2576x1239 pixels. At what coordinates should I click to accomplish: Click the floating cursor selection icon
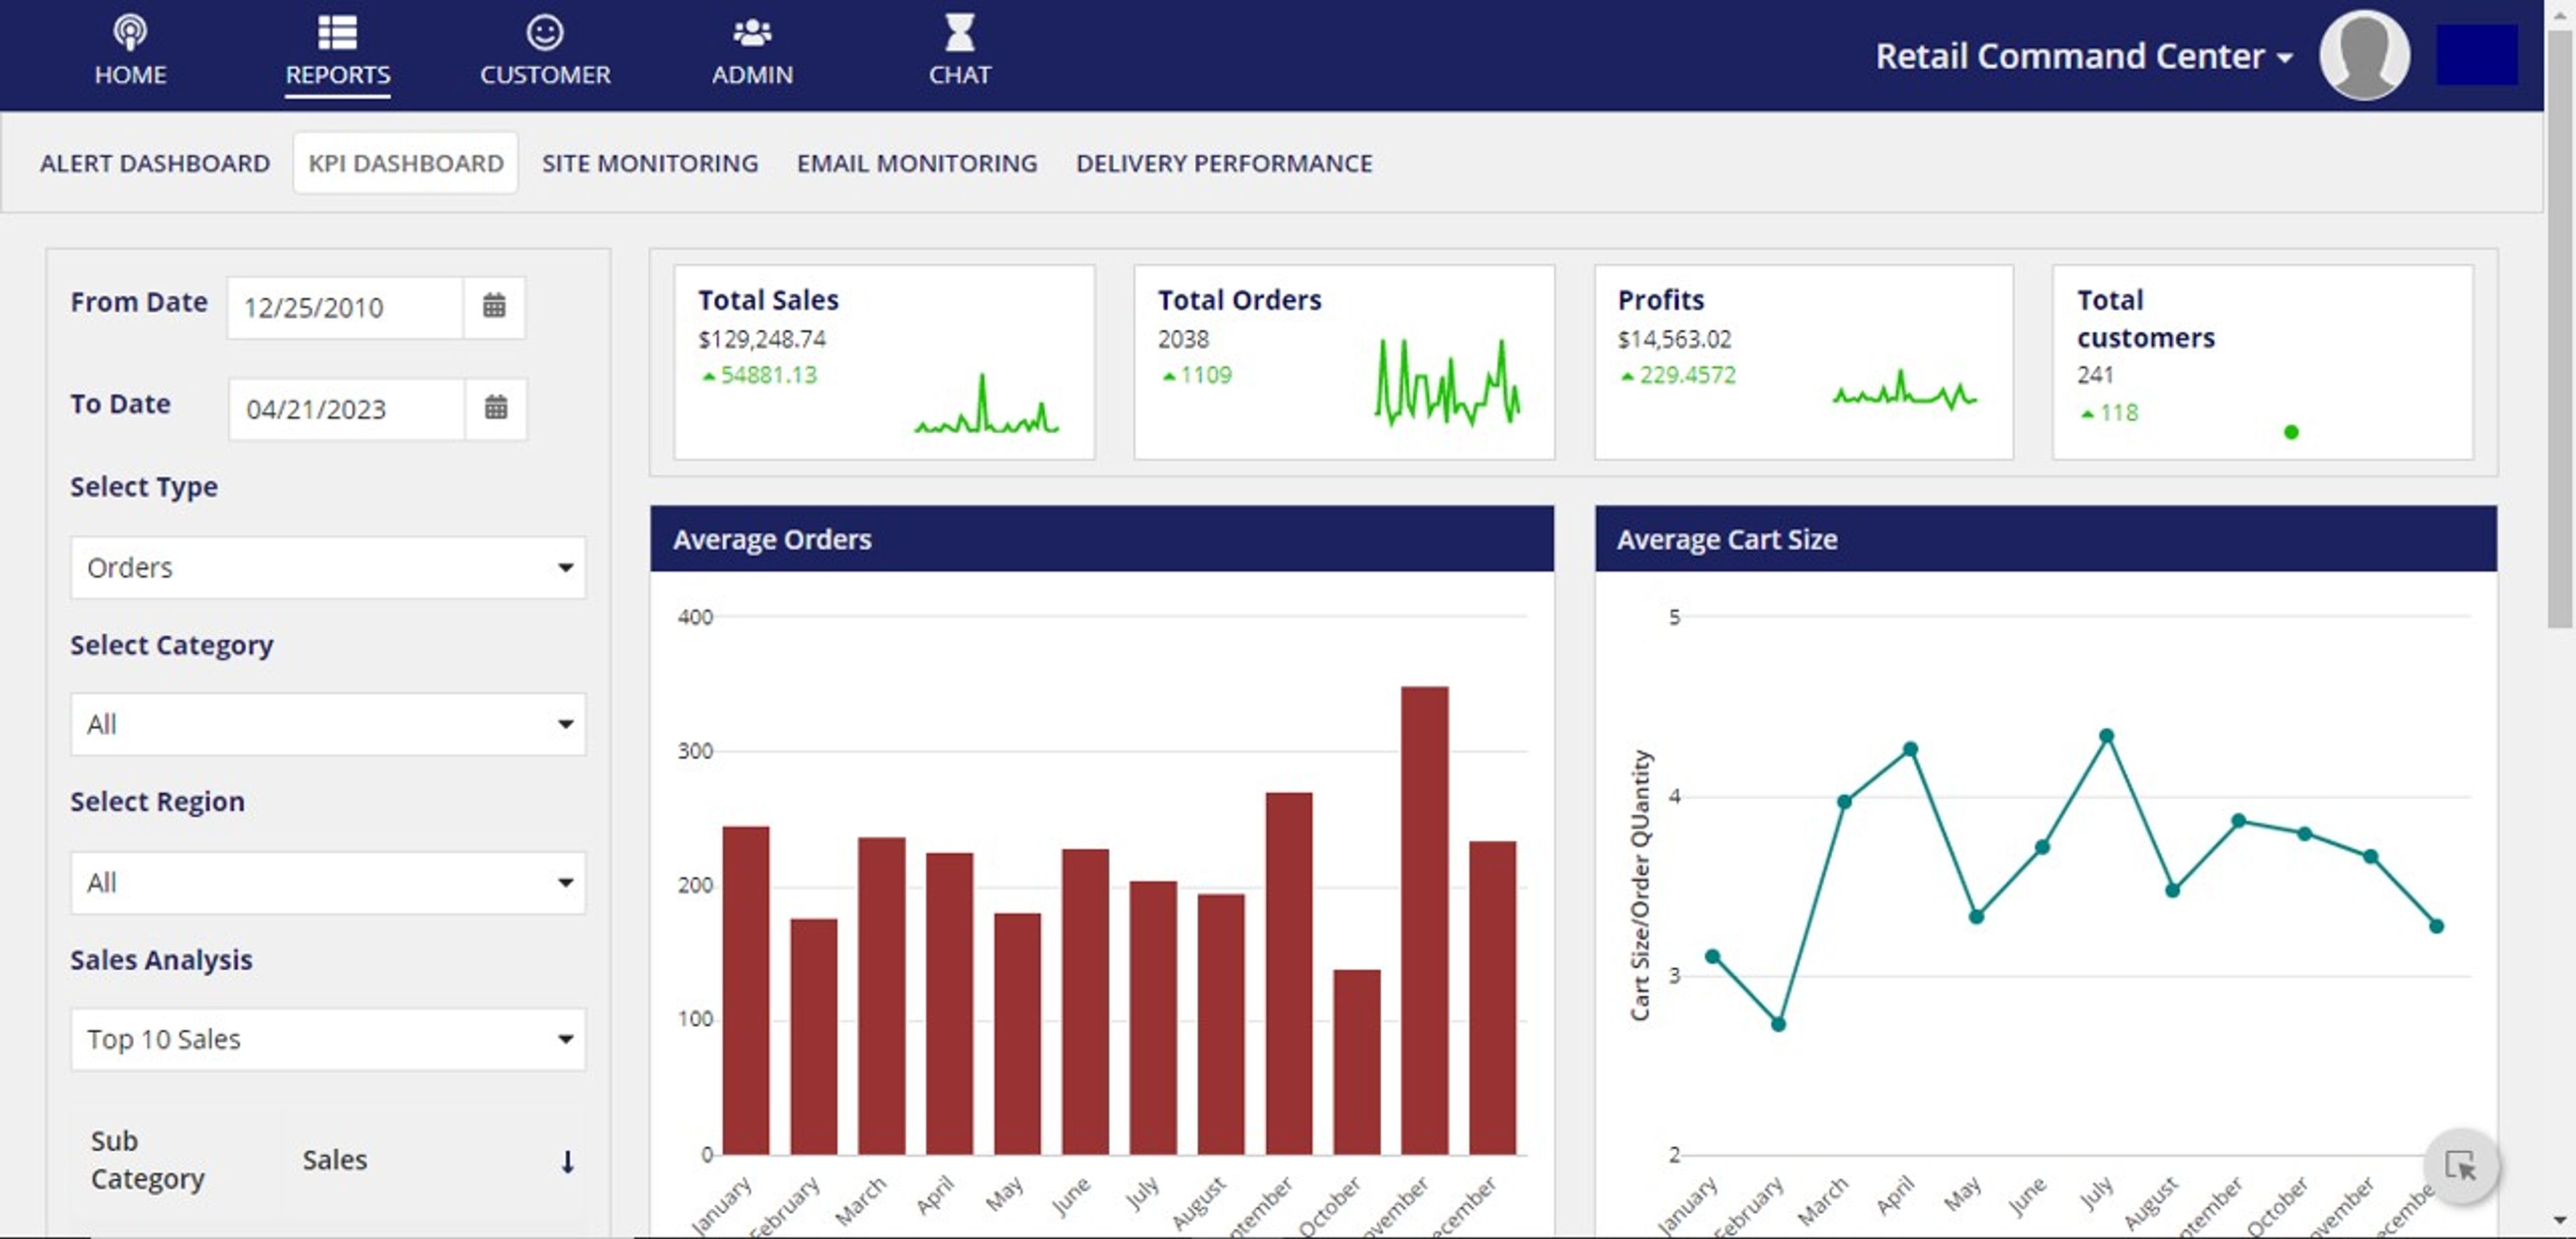coord(2461,1165)
